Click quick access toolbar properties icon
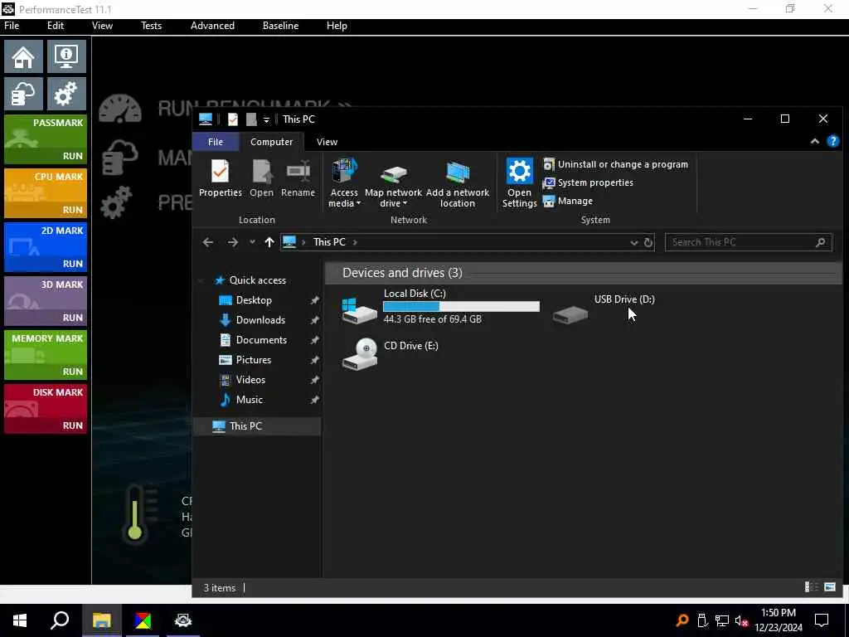This screenshot has width=849, height=637. tap(233, 119)
